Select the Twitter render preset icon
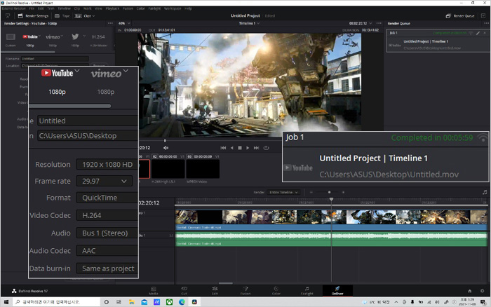 tap(74, 36)
